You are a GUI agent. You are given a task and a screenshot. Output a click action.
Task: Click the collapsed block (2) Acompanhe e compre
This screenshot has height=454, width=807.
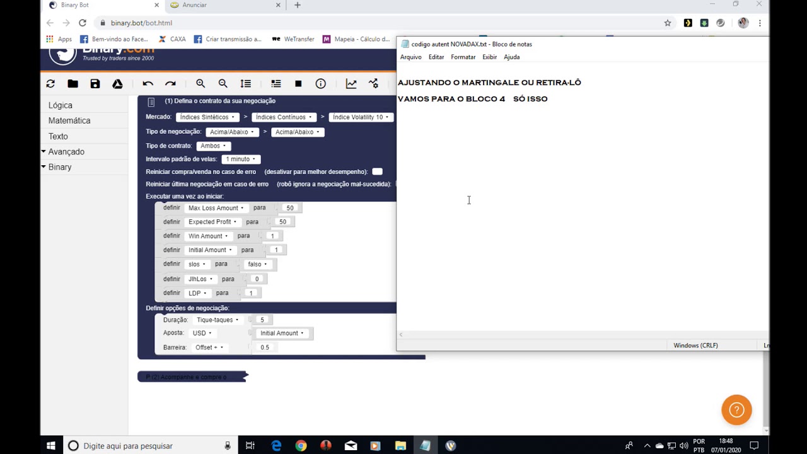[192, 377]
